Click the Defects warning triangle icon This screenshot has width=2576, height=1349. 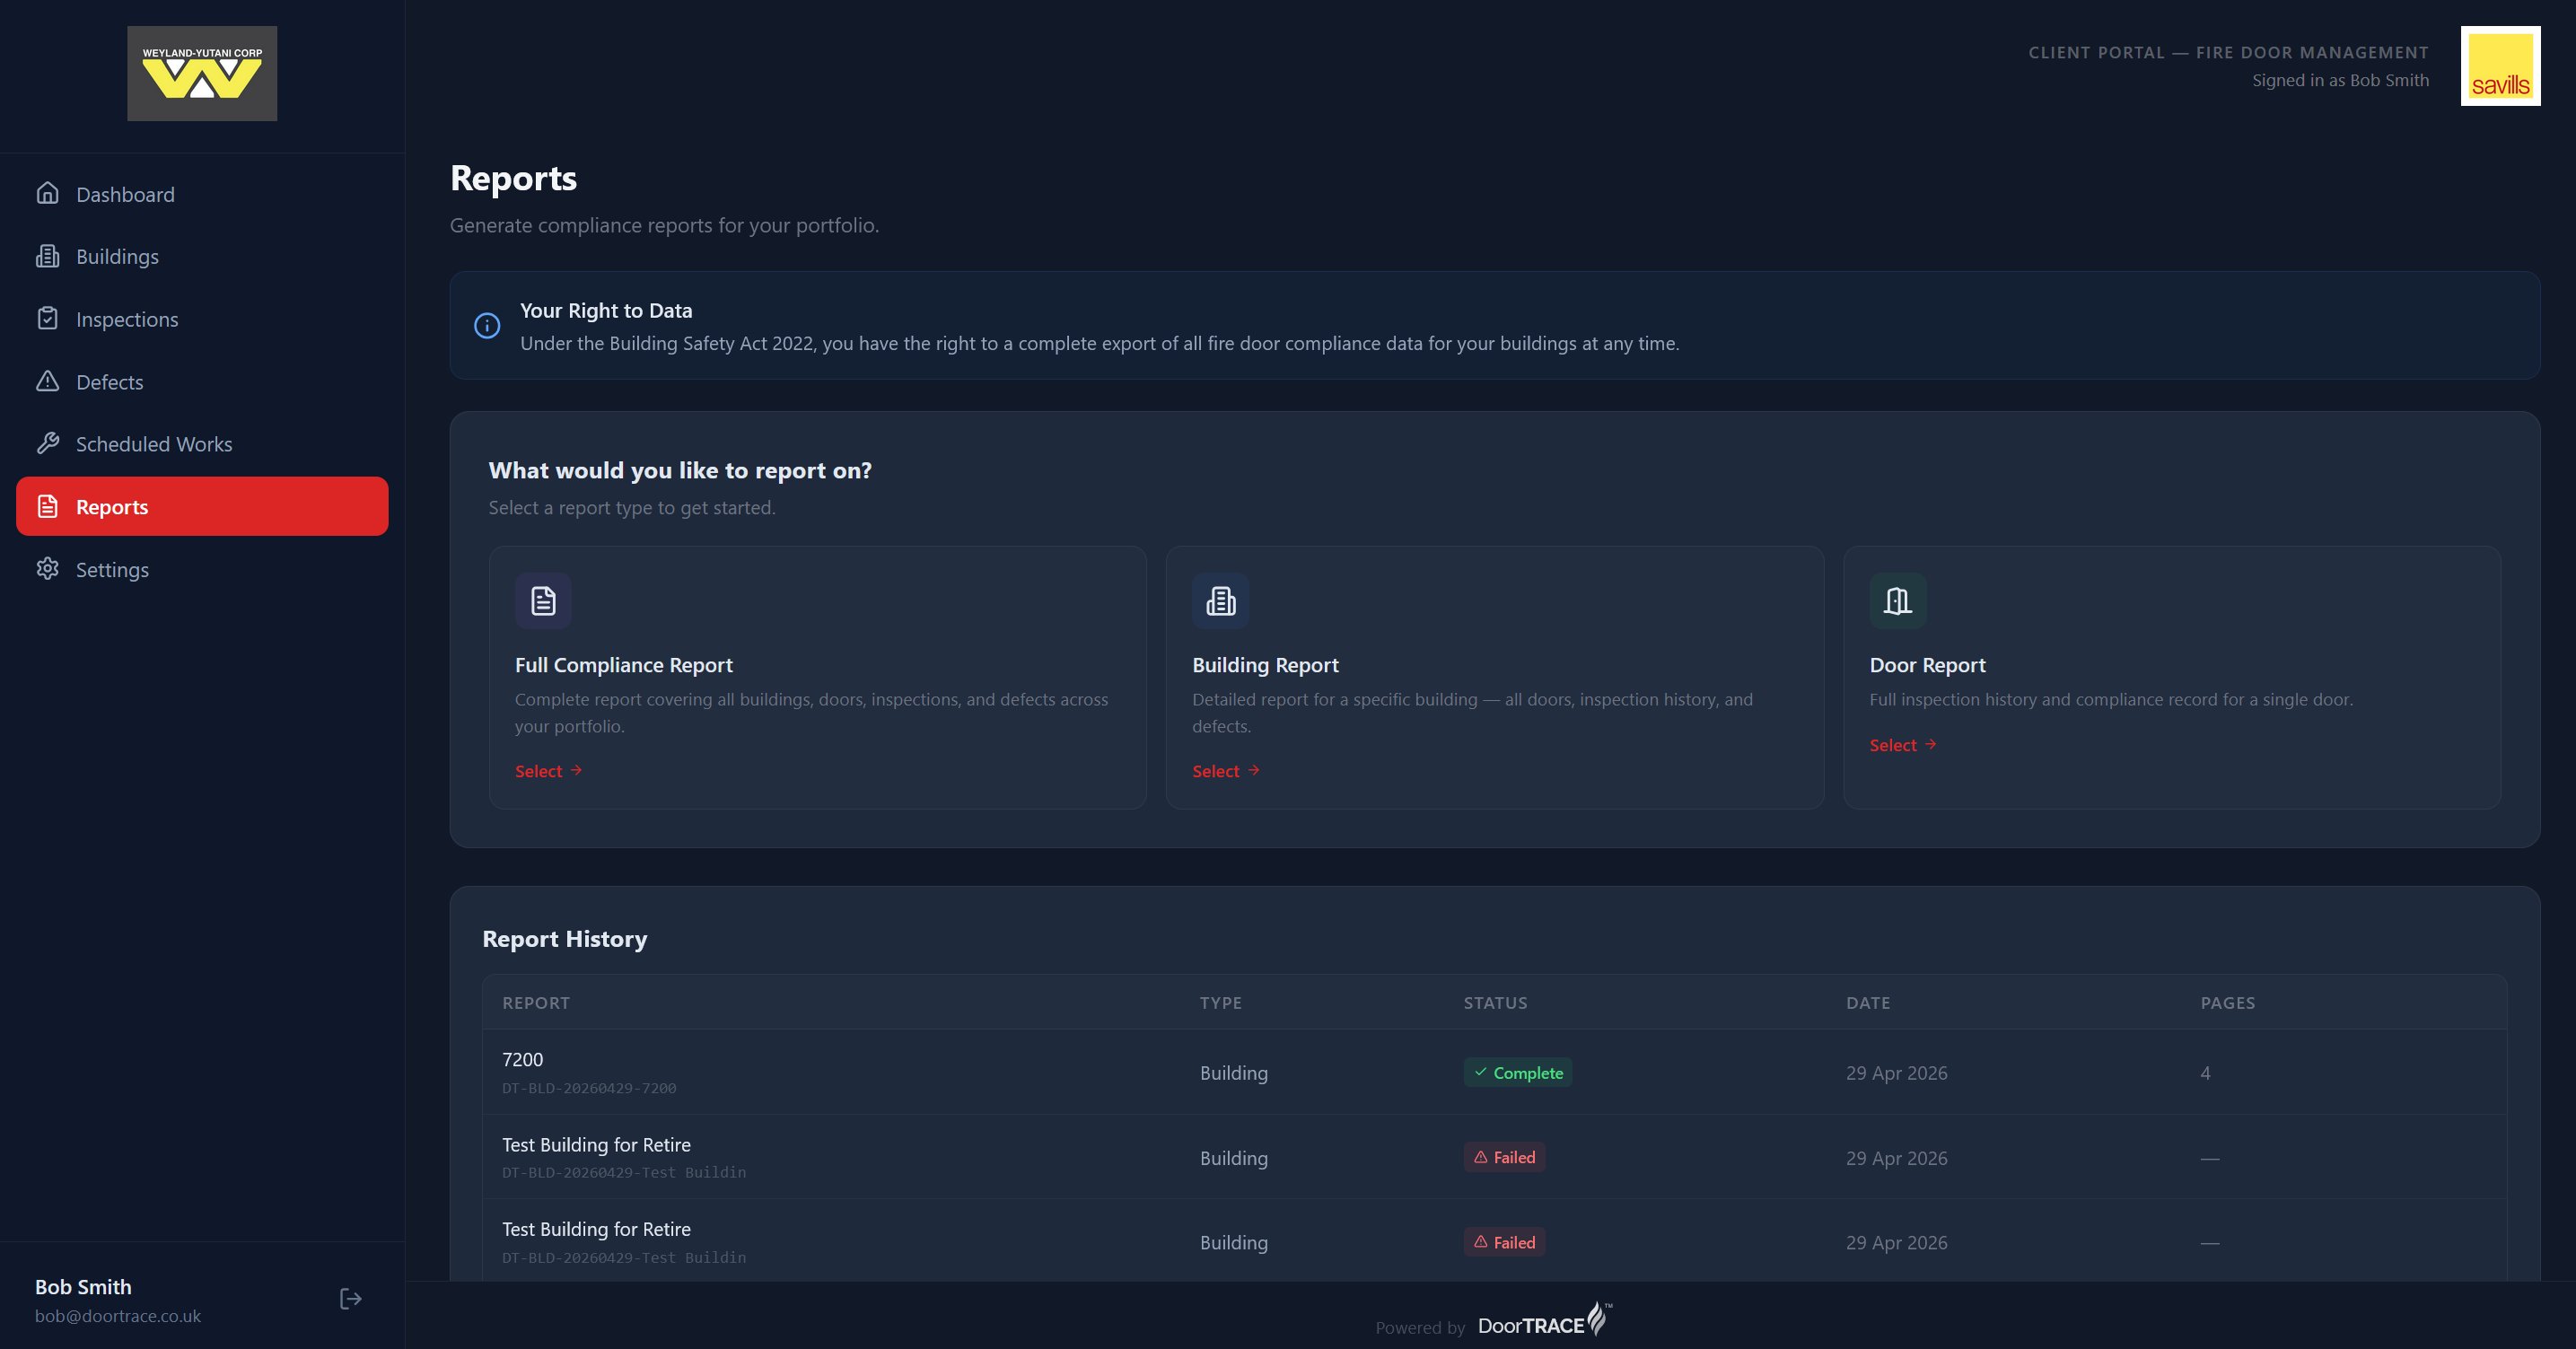(x=47, y=381)
